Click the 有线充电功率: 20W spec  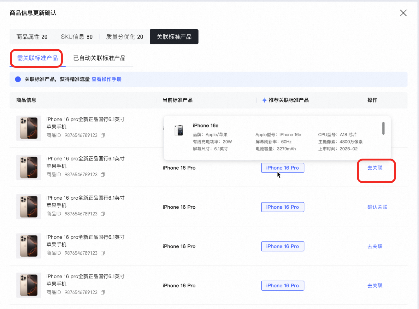[x=212, y=142]
